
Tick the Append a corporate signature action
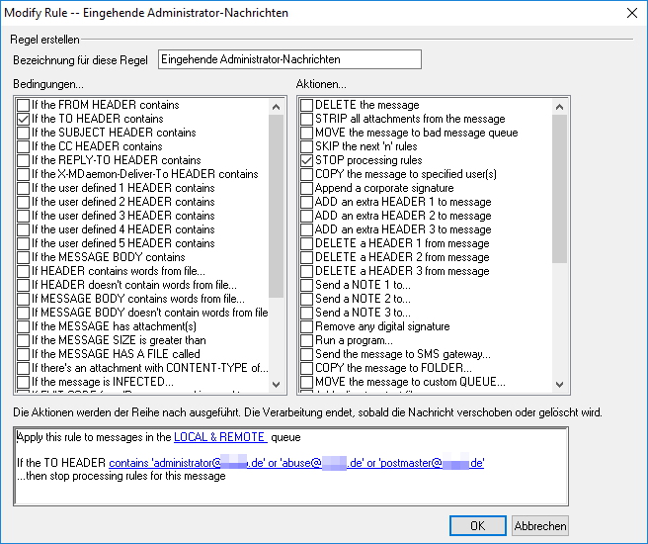click(x=307, y=188)
